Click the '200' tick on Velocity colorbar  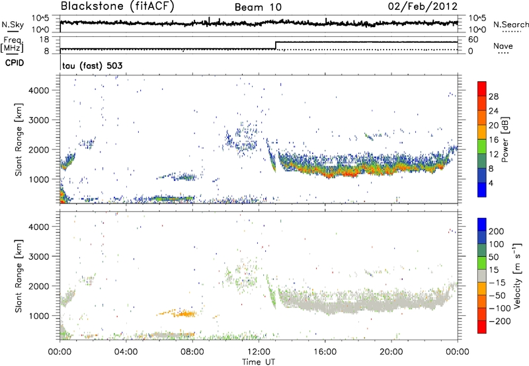click(x=496, y=231)
